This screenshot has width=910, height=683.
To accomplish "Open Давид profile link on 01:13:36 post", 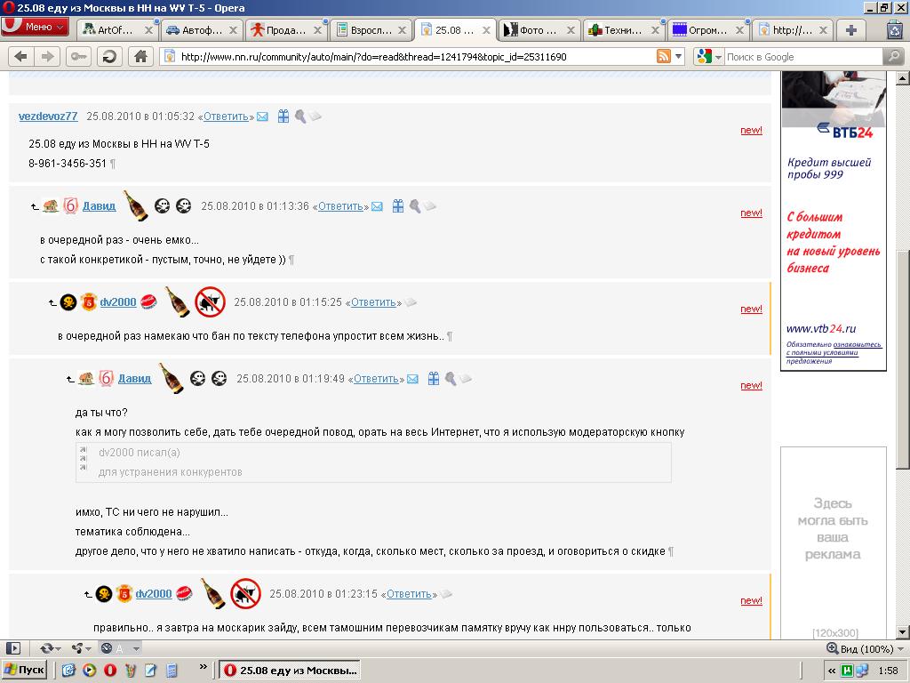I will [x=99, y=205].
